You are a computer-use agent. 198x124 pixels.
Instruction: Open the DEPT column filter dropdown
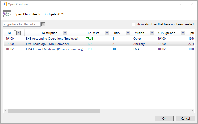click(x=18, y=33)
